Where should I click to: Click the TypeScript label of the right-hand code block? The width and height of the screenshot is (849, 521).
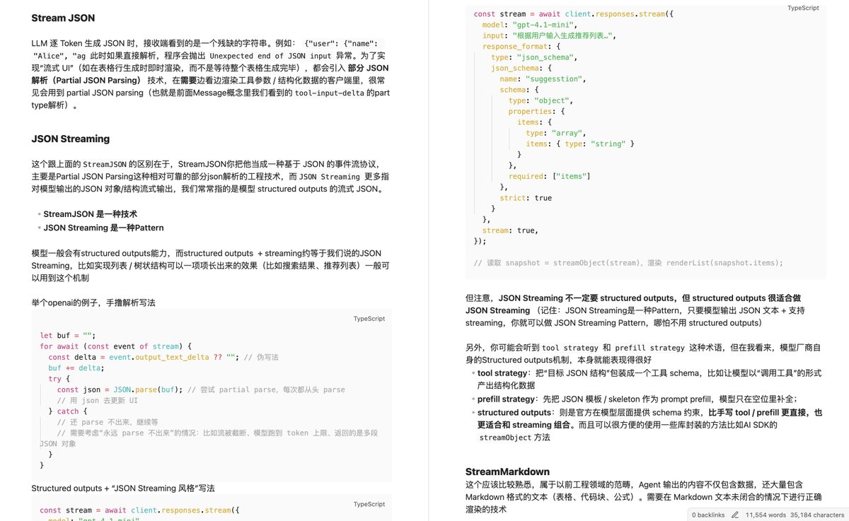click(x=803, y=8)
